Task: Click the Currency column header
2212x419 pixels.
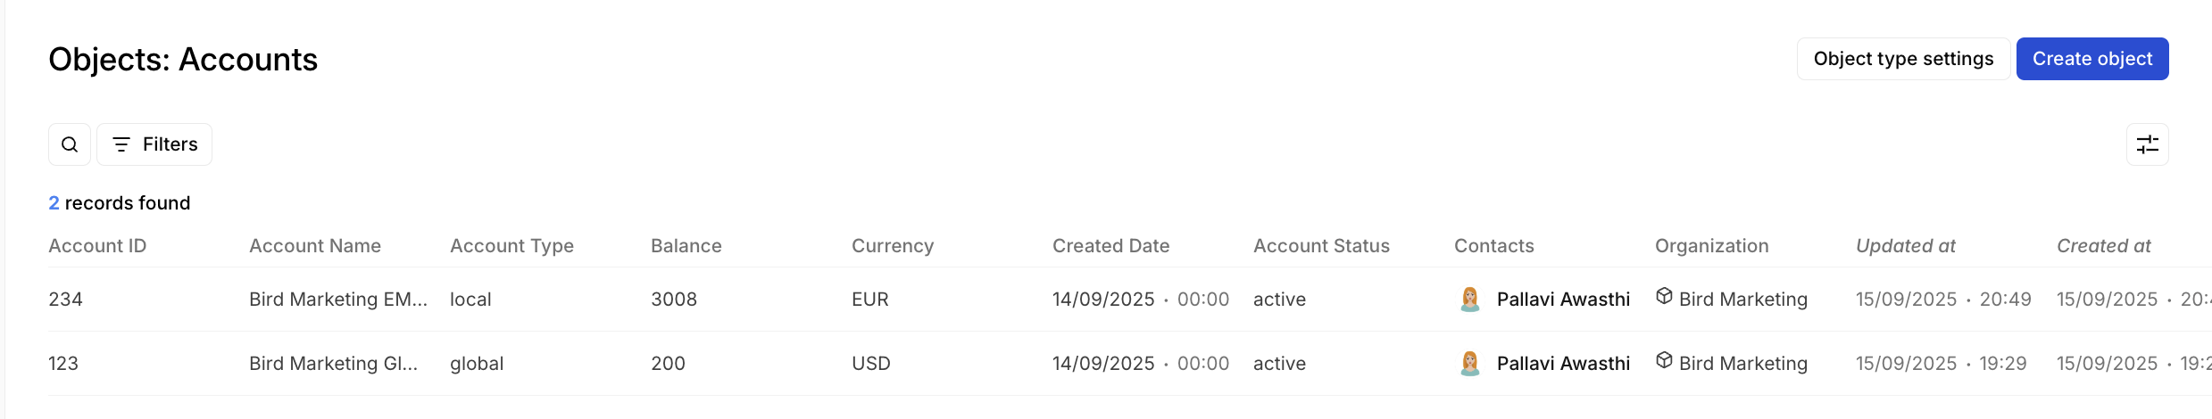Action: 892,246
